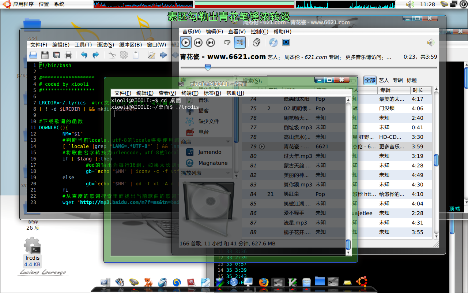This screenshot has height=293, width=468.
Task: Select 播客 podcast source in the sidebar
Action: (204, 111)
